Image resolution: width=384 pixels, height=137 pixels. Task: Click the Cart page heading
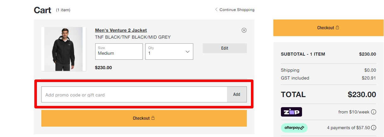(x=43, y=10)
